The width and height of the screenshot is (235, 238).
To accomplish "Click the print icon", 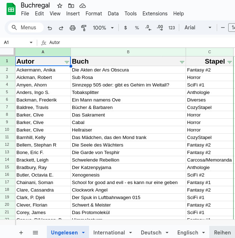I will coord(73,28).
